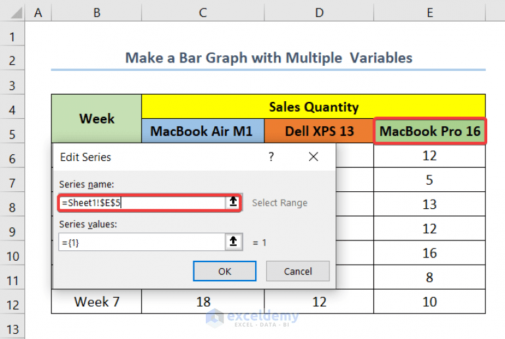Select the 'Dell XPS 13' header cell
505x339 pixels.
(319, 131)
